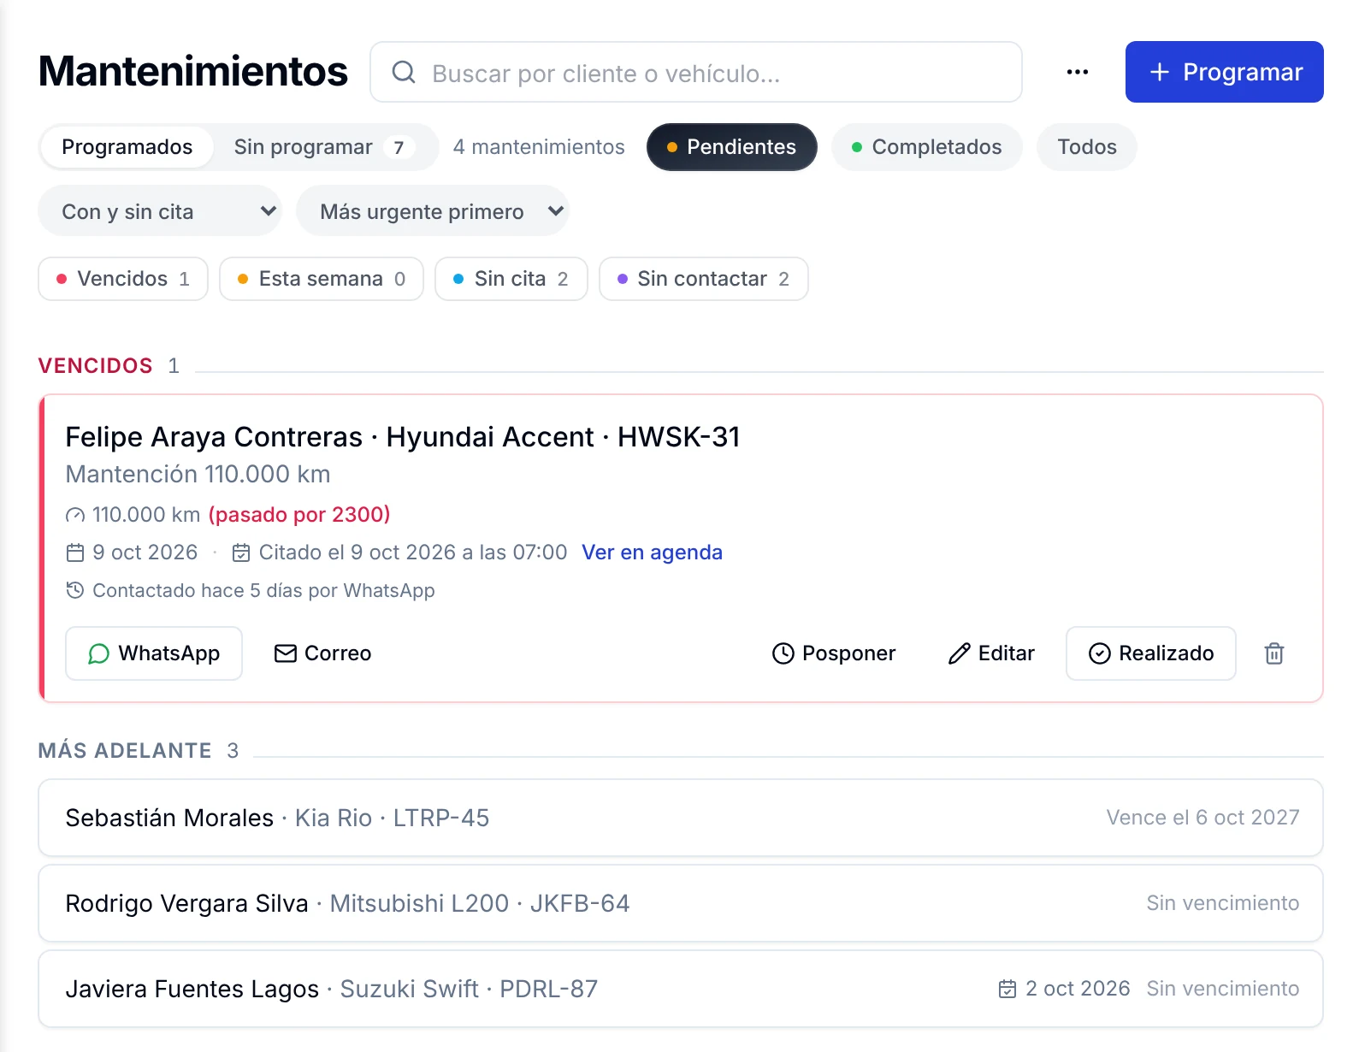Switch to the Programados tab

(127, 147)
